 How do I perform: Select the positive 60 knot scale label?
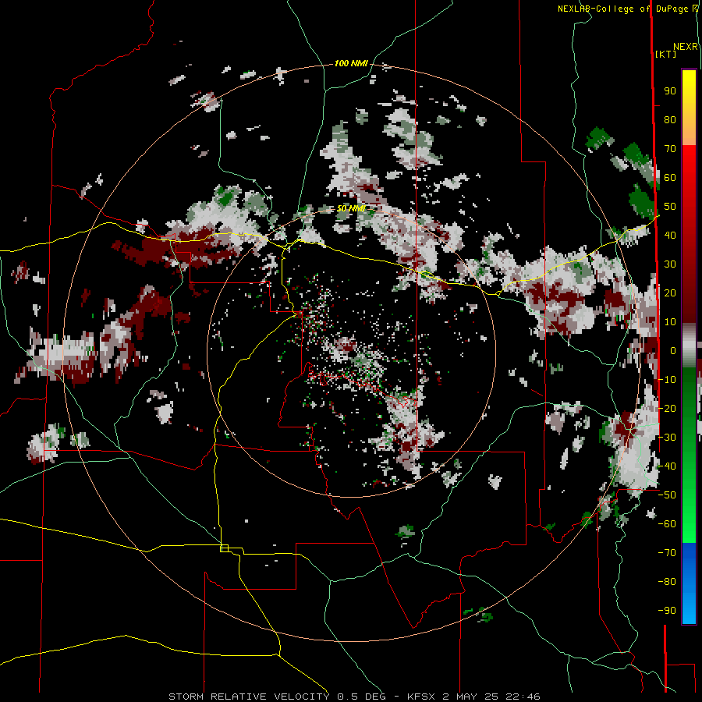[670, 178]
